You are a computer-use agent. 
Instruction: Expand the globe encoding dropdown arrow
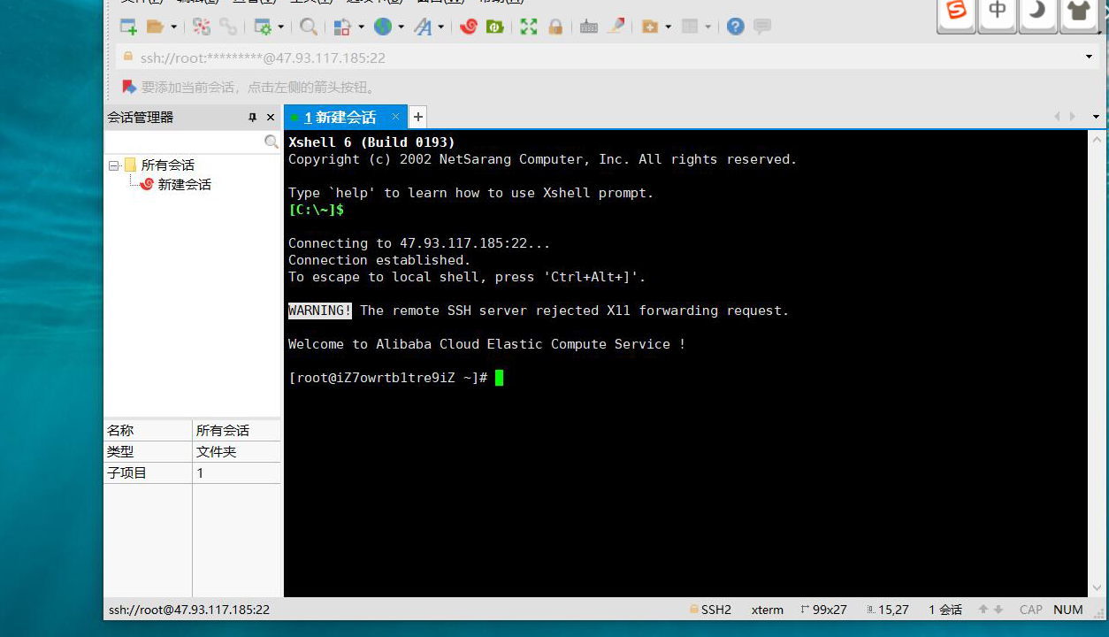[401, 27]
